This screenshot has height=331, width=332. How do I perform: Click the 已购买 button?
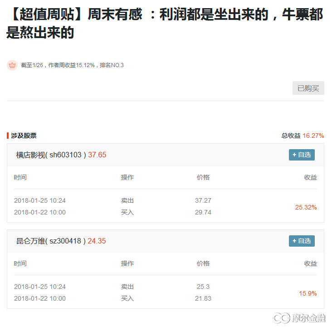pos(308,88)
